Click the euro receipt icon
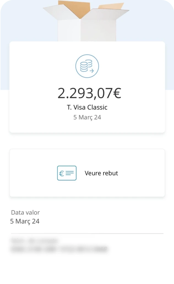 [67, 173]
